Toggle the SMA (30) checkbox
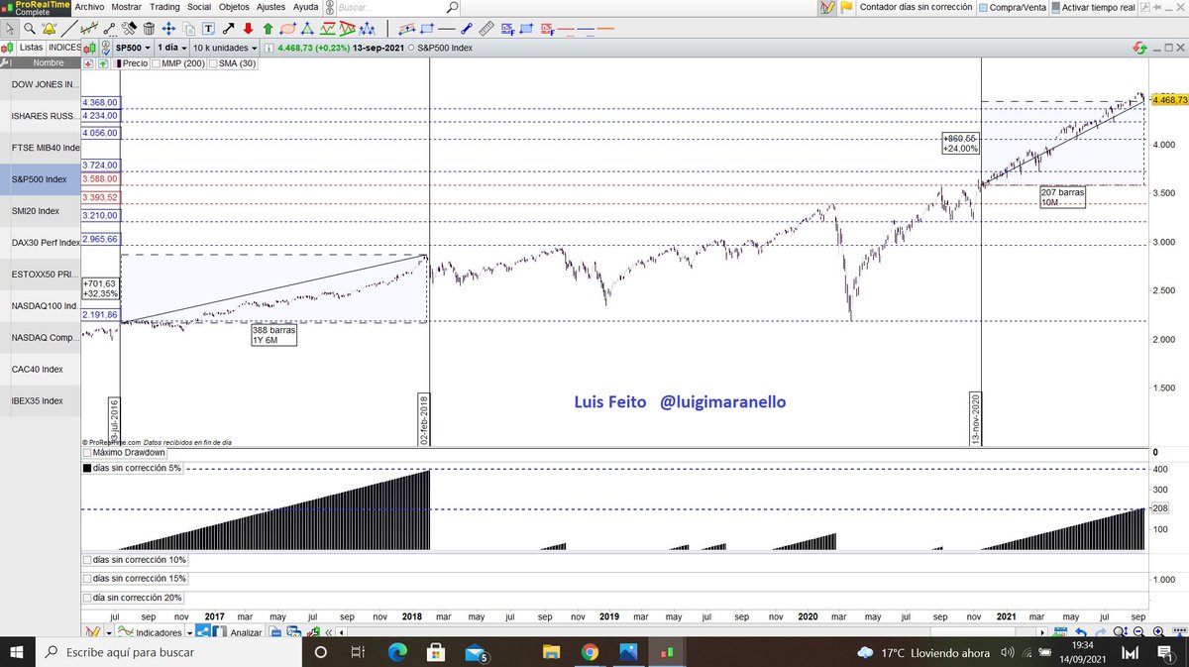The width and height of the screenshot is (1189, 667). pos(214,63)
